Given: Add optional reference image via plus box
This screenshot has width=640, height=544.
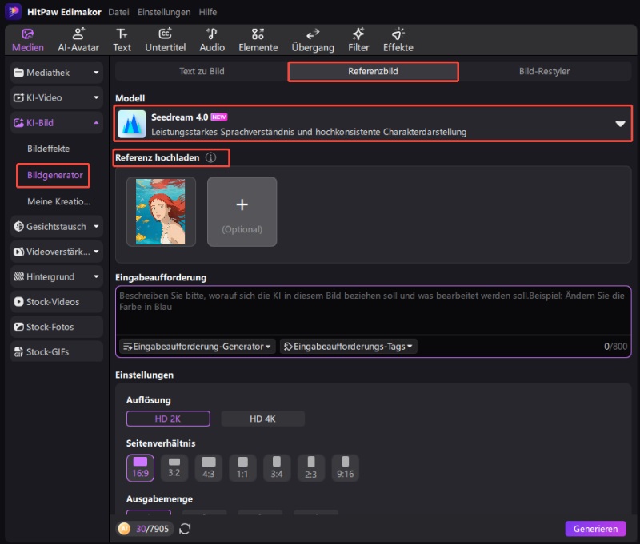Looking at the screenshot, I should point(242,212).
